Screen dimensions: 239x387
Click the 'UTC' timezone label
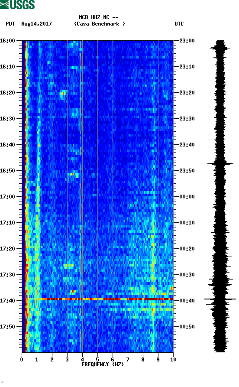click(179, 24)
